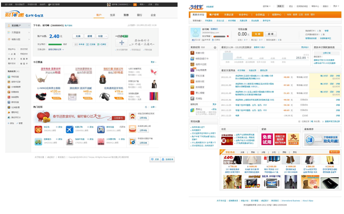Screen dimensions: 344x214
Task: Open the game controller app icon
Action: (x=101, y=130)
